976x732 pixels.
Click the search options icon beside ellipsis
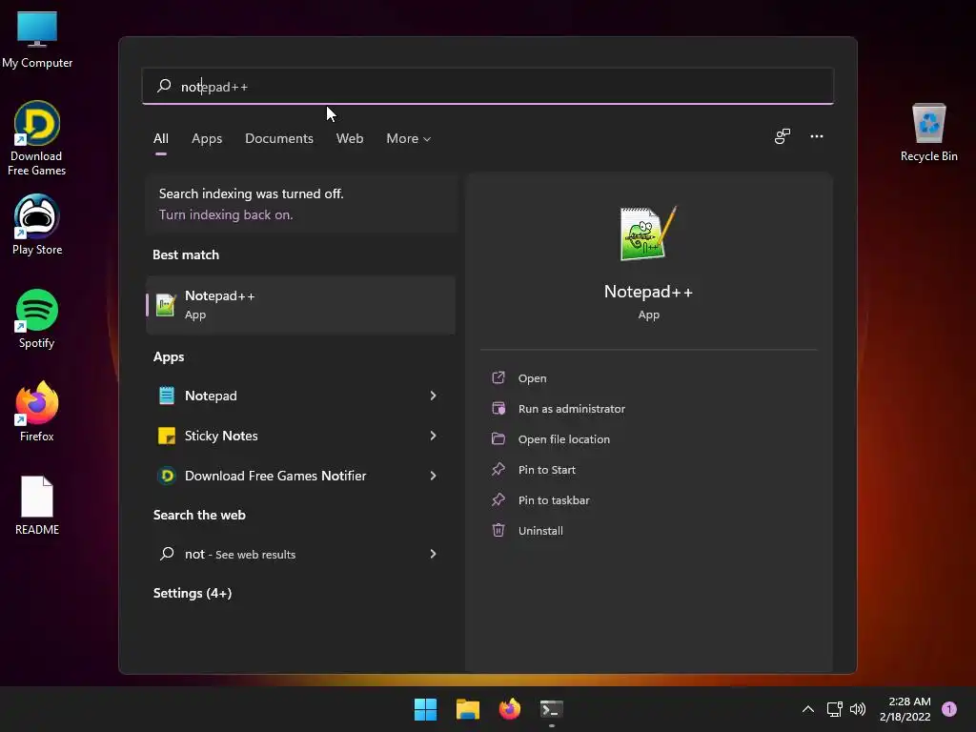point(783,136)
